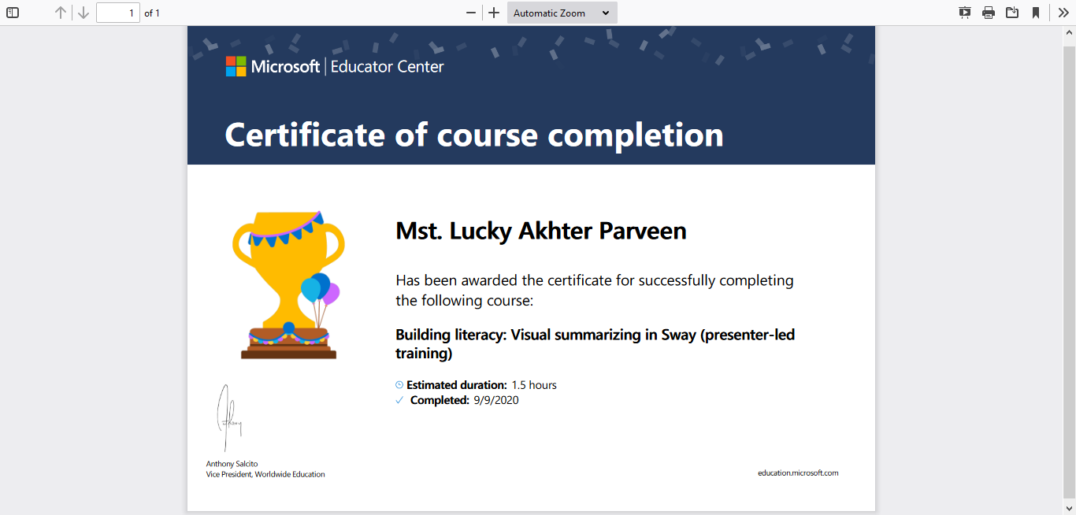
Task: Click the scrollbar up arrow
Action: coord(1070,31)
